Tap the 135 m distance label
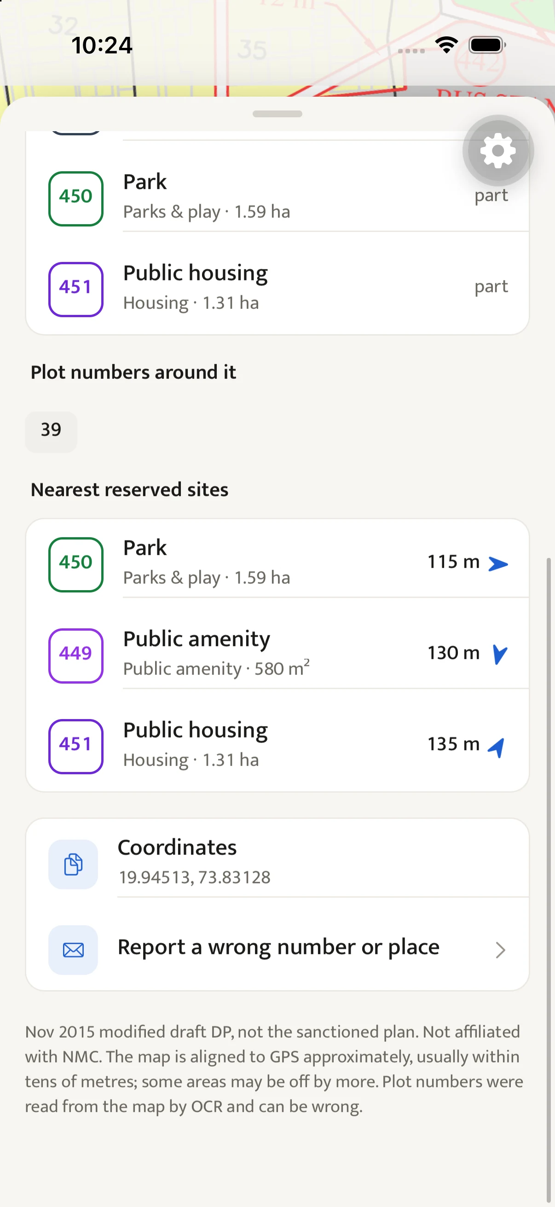The width and height of the screenshot is (555, 1207). tap(453, 743)
